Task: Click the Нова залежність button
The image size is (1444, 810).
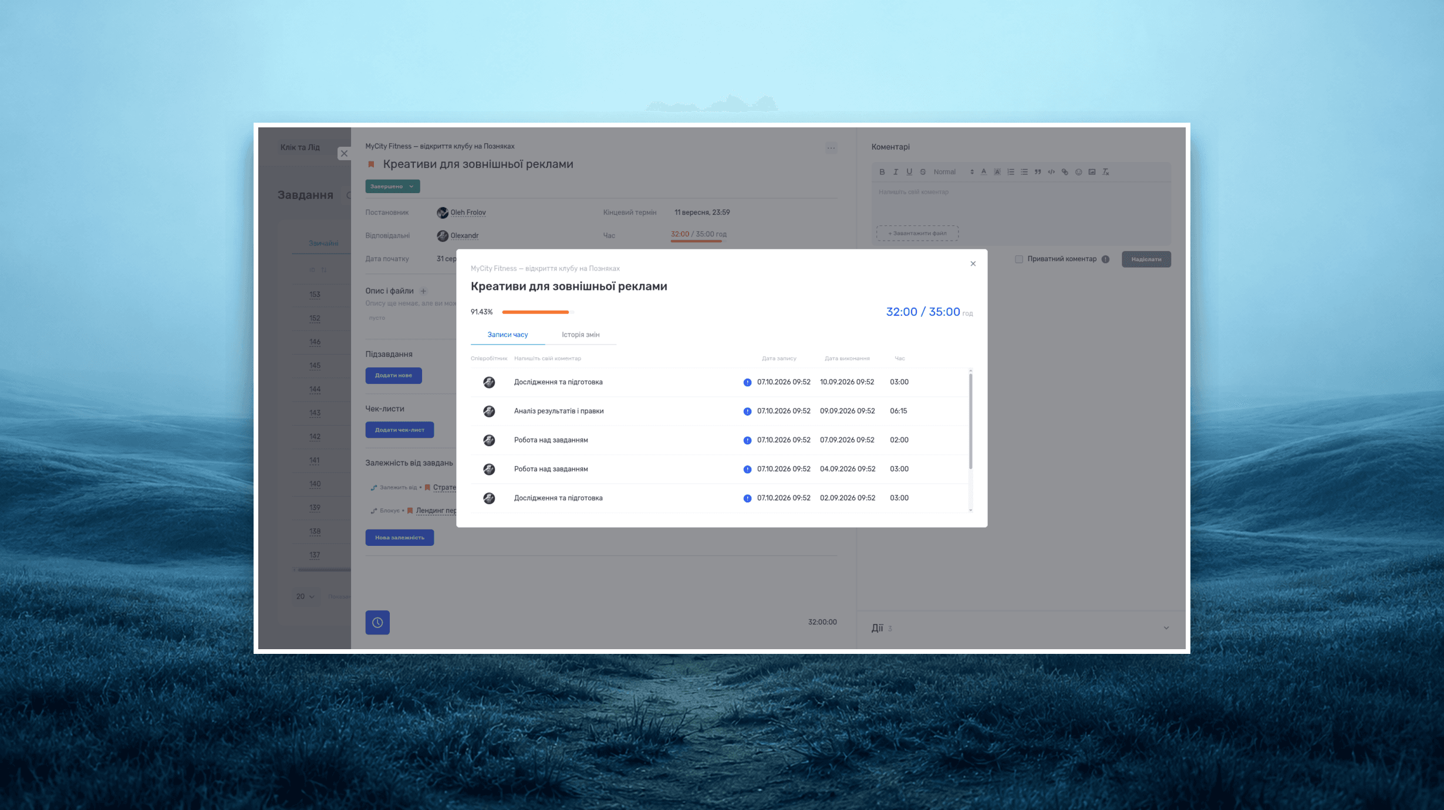Action: pyautogui.click(x=400, y=538)
